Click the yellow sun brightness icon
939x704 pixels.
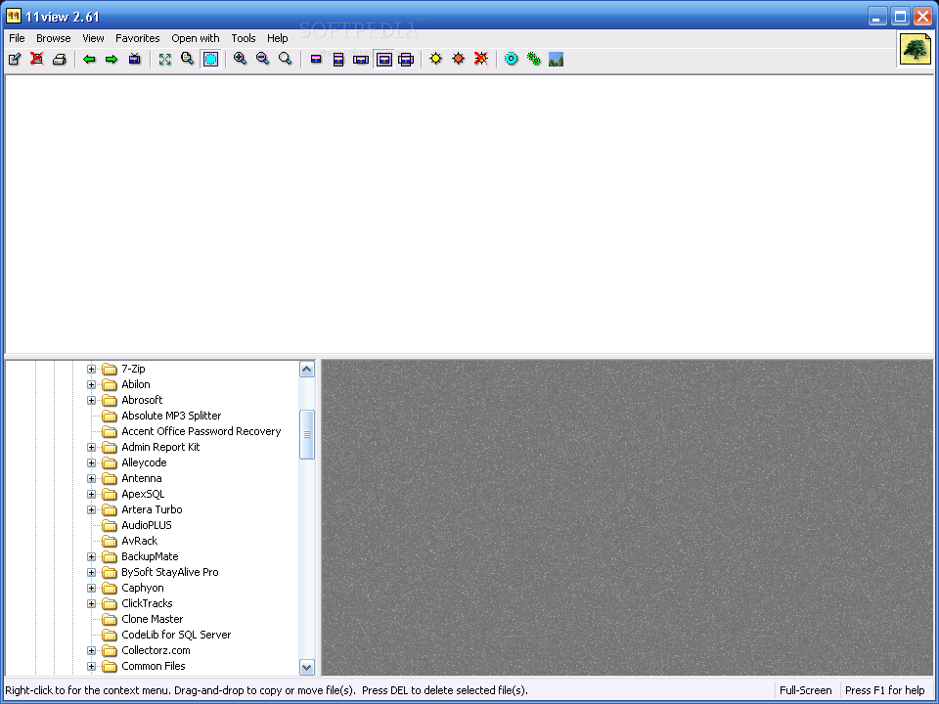pos(436,59)
